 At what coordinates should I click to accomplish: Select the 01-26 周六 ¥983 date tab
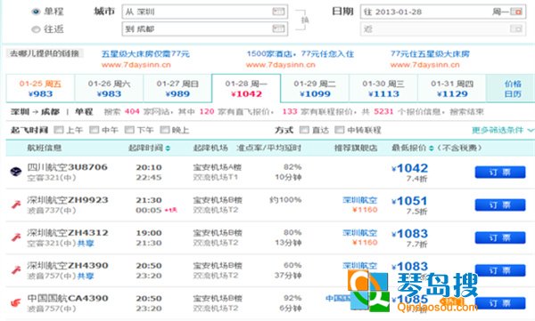coord(109,89)
